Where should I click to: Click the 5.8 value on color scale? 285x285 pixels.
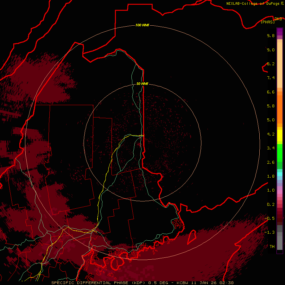[x=271, y=106]
